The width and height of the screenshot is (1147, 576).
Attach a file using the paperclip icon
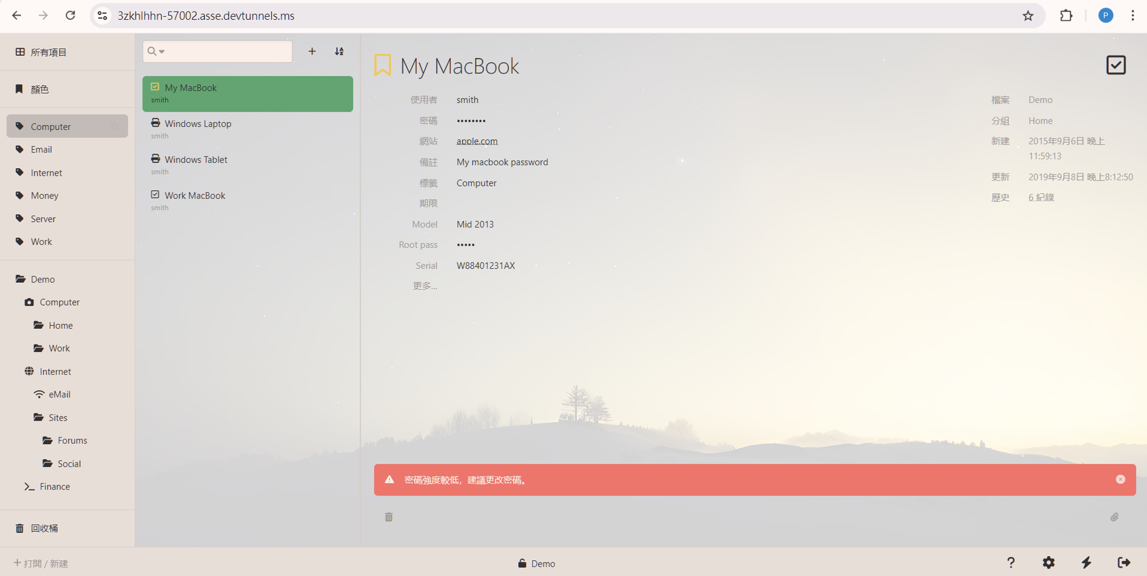coord(1115,517)
